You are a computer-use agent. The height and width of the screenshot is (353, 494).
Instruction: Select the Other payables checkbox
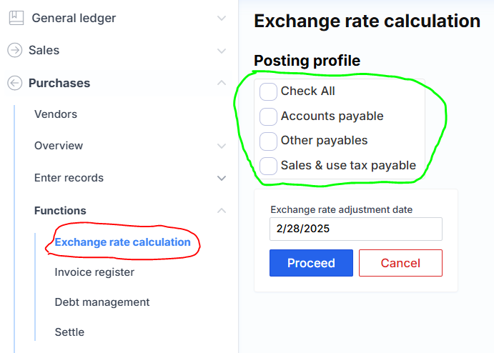(268, 141)
